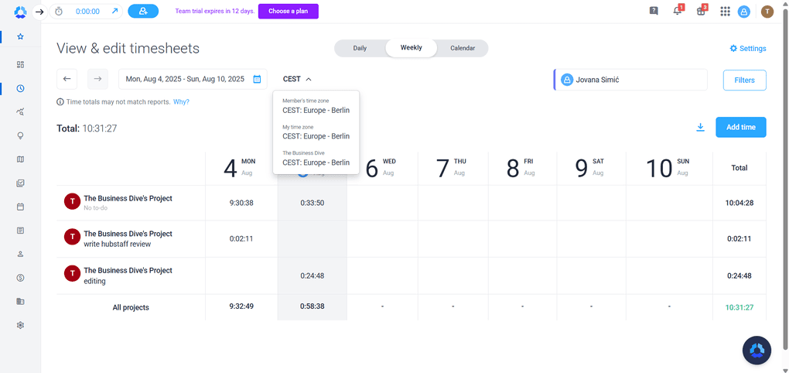This screenshot has width=789, height=373.
Task: Expand the sidebar with the arrow button
Action: pyautogui.click(x=39, y=11)
